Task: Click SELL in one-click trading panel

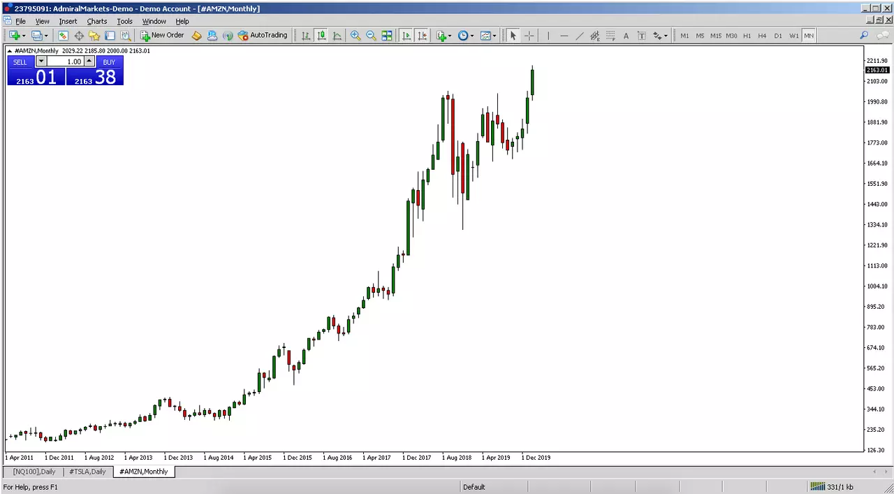Action: [x=20, y=62]
